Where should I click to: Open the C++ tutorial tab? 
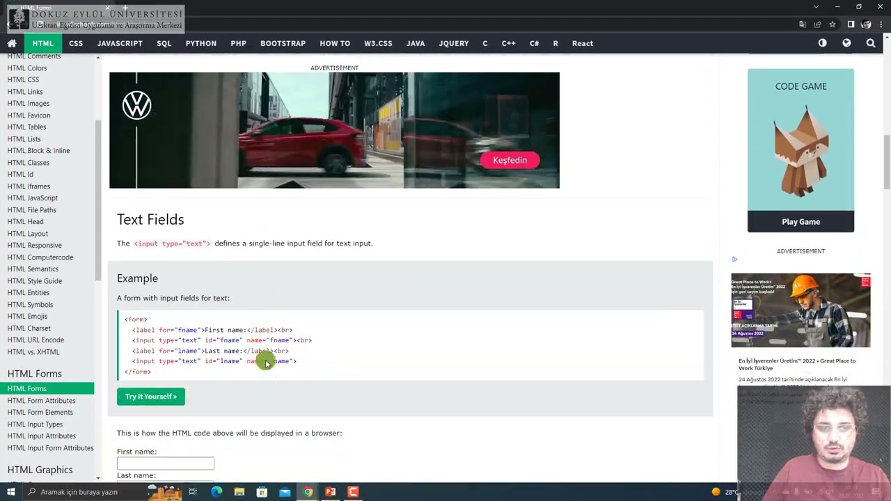coord(509,43)
